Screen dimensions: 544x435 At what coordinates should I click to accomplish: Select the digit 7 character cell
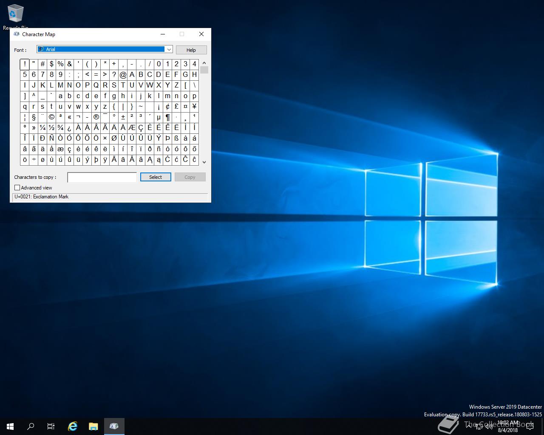(x=42, y=75)
